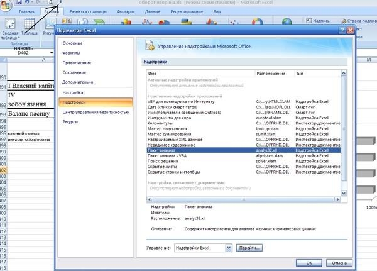Select Сохранение in options sidebar
The height and width of the screenshot is (271, 377).
coord(96,72)
